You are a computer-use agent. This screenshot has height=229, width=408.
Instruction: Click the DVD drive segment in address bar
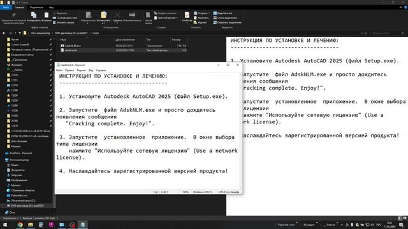click(x=71, y=33)
